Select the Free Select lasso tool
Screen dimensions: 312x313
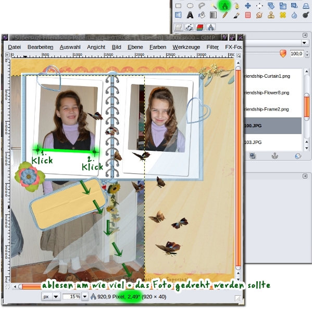pos(202,6)
